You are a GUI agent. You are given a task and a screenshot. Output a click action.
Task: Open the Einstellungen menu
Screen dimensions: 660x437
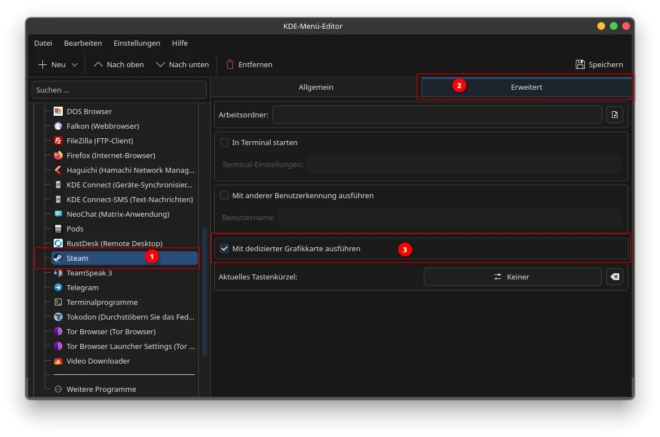coord(137,43)
